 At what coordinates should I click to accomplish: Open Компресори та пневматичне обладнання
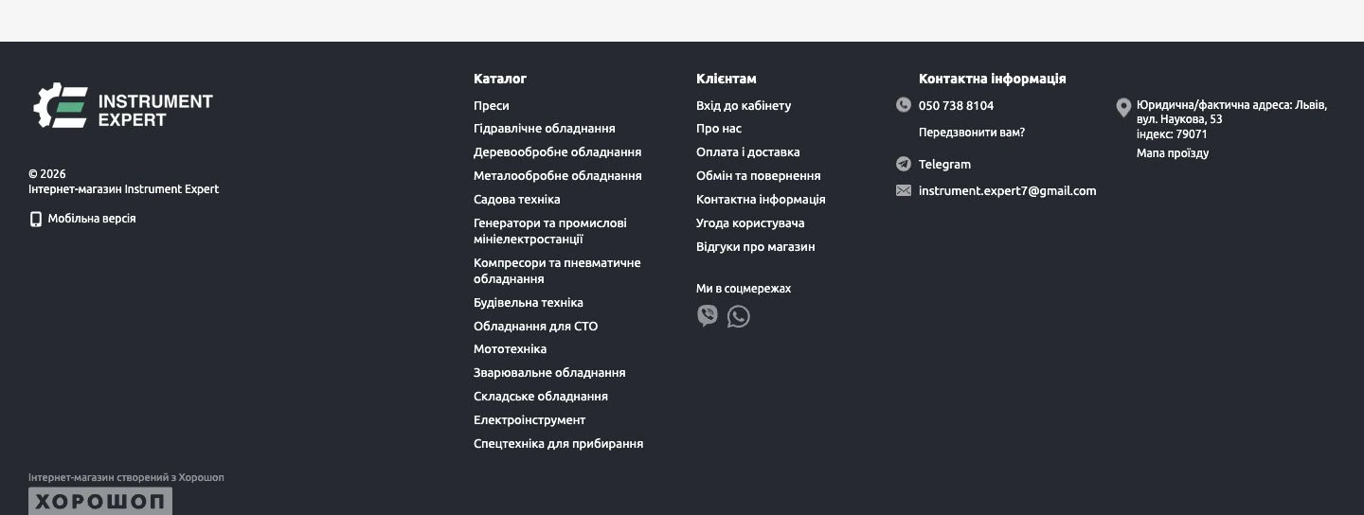pos(557,271)
